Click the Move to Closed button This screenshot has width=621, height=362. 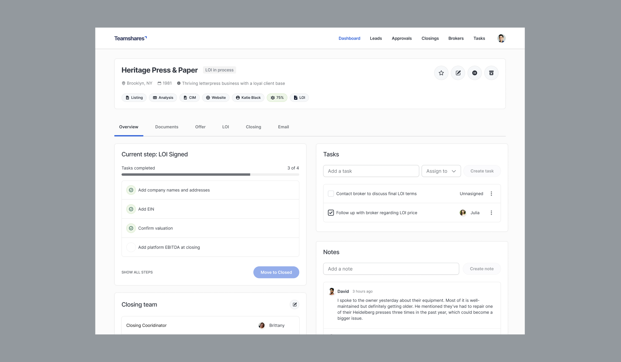click(276, 272)
